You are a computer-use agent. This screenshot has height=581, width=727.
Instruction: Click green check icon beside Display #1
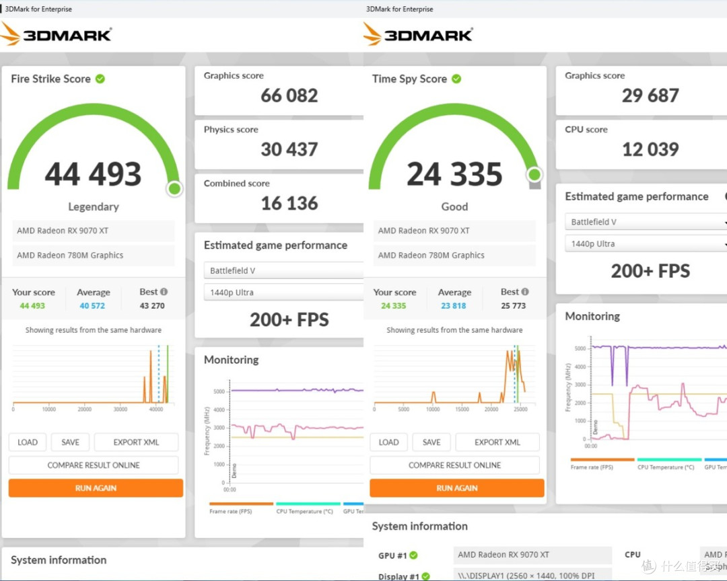click(x=425, y=576)
